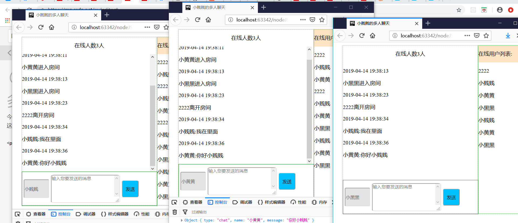The width and height of the screenshot is (518, 223).
Task: Go back in the middle window
Action: (x=176, y=20)
